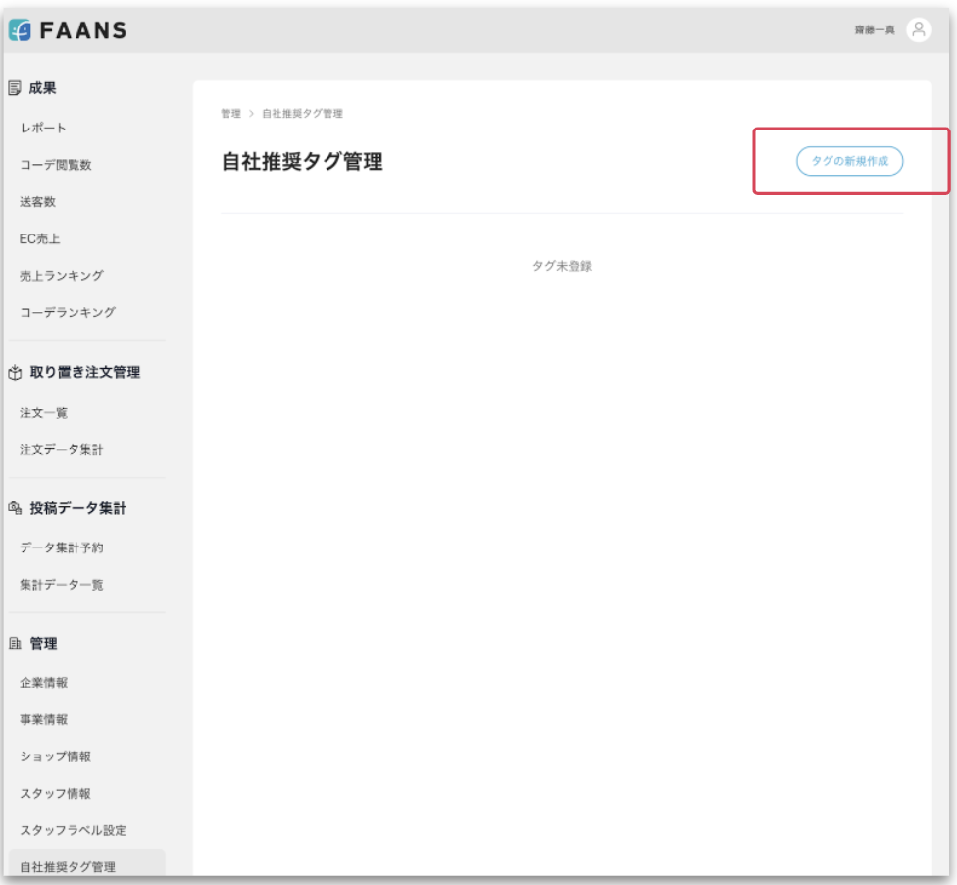Select データ集計予約 menu item
Screen dimensions: 957x885
coord(61,547)
